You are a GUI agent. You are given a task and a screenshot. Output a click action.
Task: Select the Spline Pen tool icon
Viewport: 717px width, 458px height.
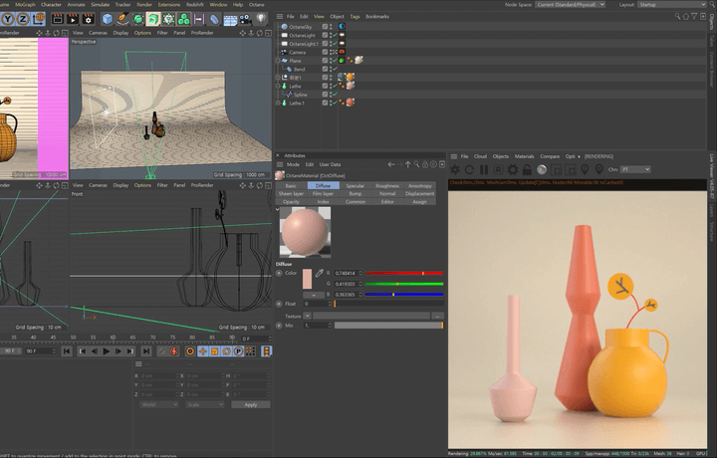122,19
